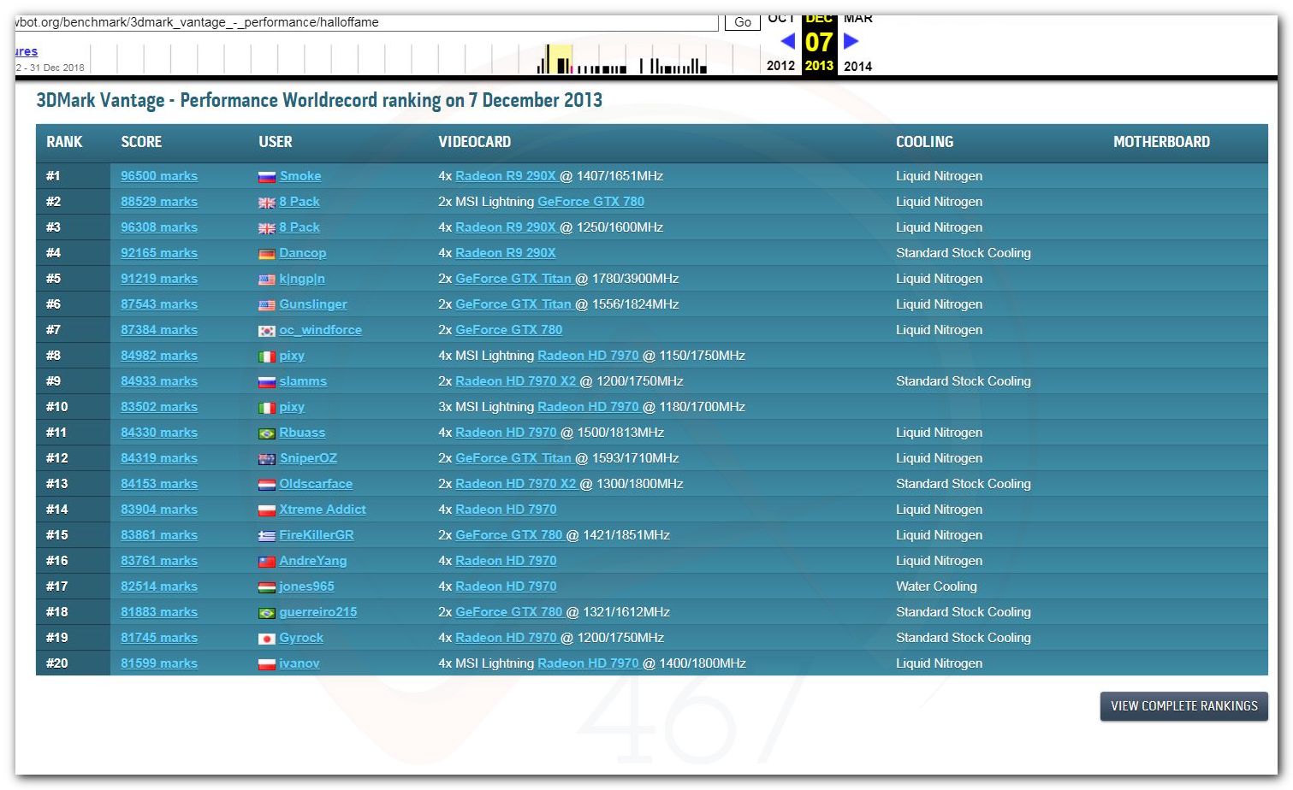1293x790 pixels.
Task: Open the 81599 marks score link
Action: (x=159, y=663)
